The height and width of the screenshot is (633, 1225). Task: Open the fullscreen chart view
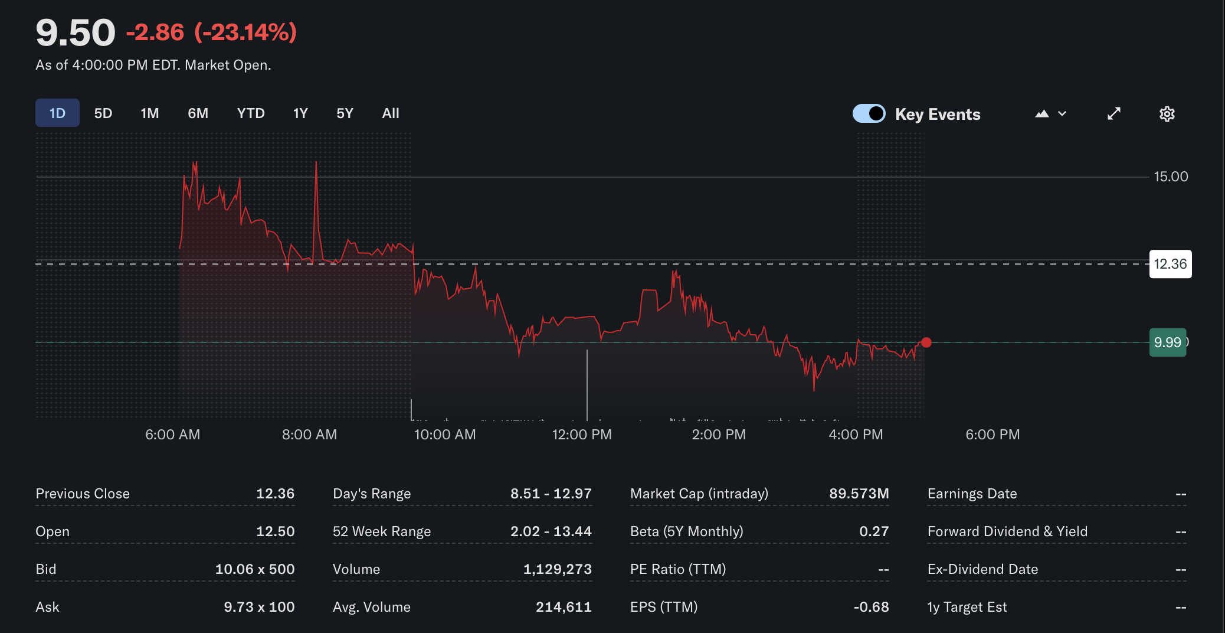click(1114, 113)
